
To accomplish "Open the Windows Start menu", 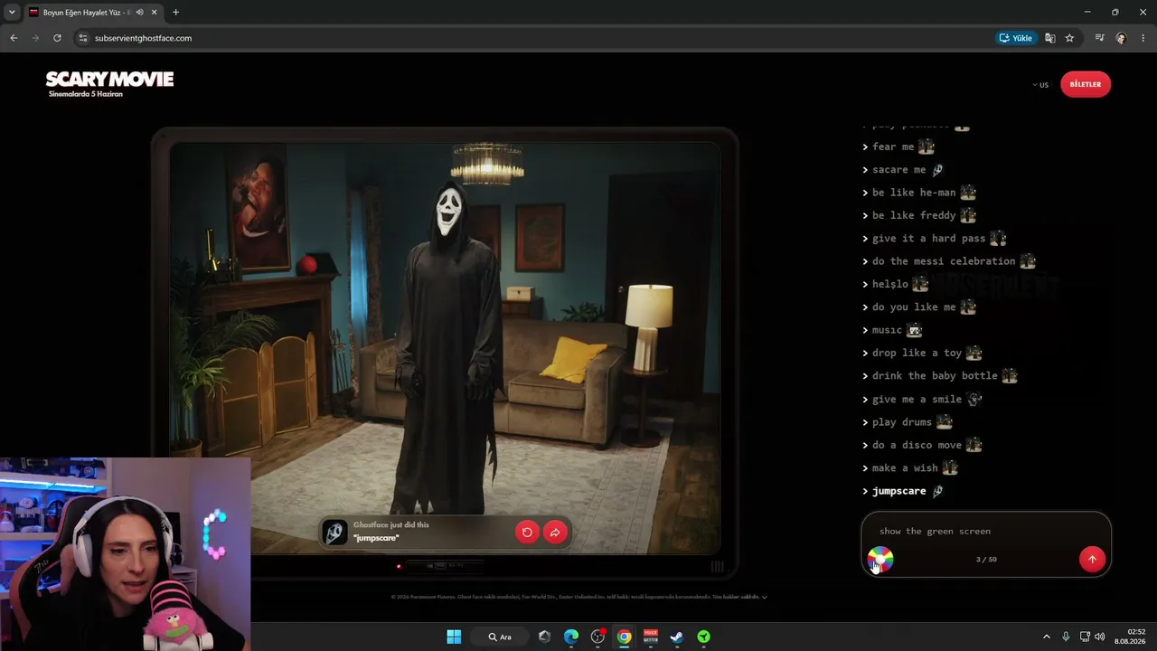I will pos(454,637).
